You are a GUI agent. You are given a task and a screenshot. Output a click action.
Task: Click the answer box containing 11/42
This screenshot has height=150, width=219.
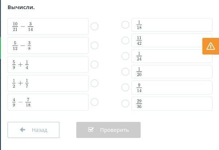pos(172,40)
